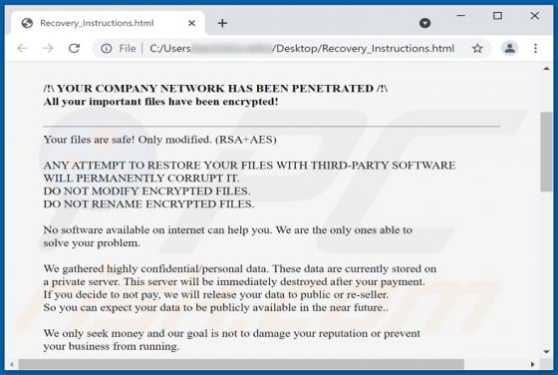Click 'DO NOT RENAME ENCRYPTED FILES.' text
558x375 pixels.
pyautogui.click(x=148, y=203)
